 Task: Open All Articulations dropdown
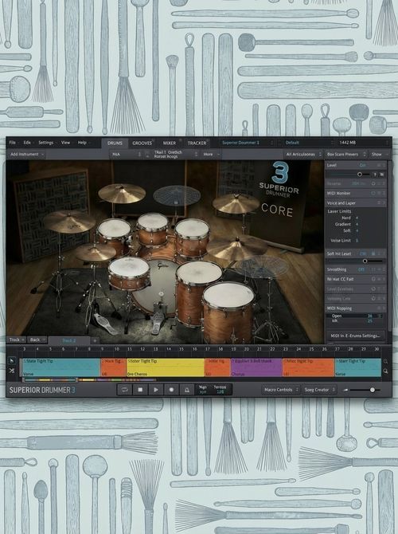[303, 155]
